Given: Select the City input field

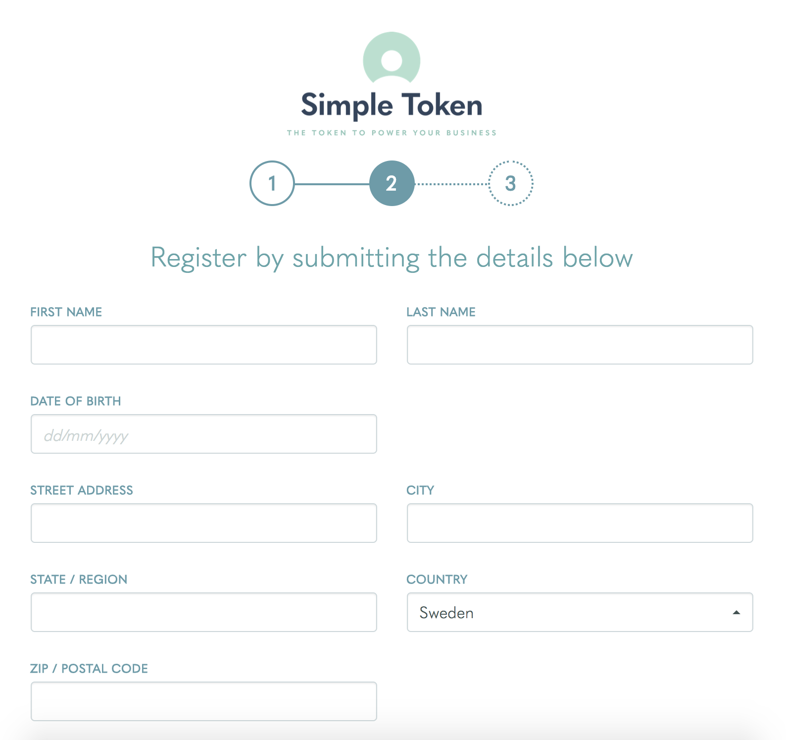Looking at the screenshot, I should (x=580, y=523).
